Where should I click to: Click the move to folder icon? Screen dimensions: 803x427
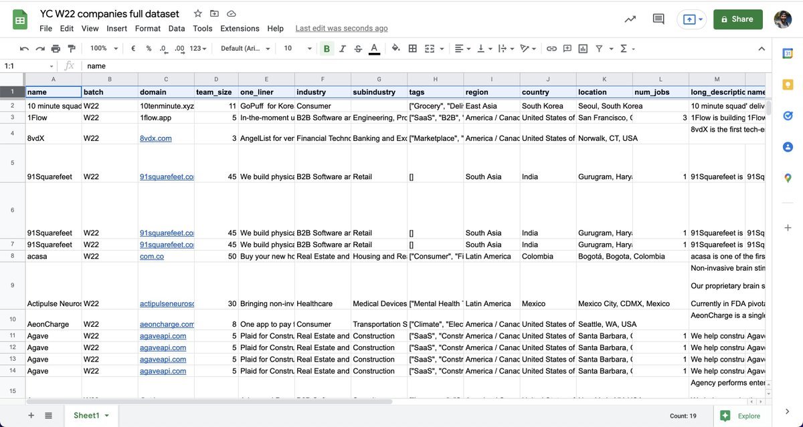point(214,13)
